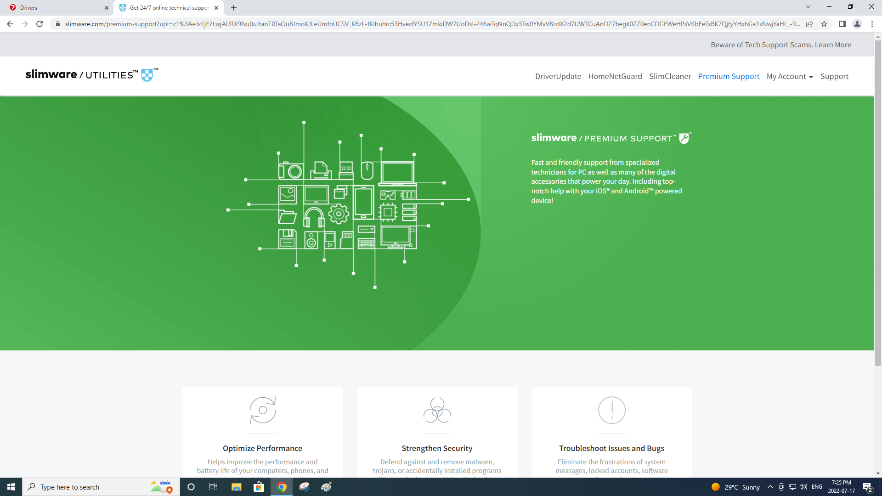
Task: Open the Chrome profile avatar icon
Action: 857,24
